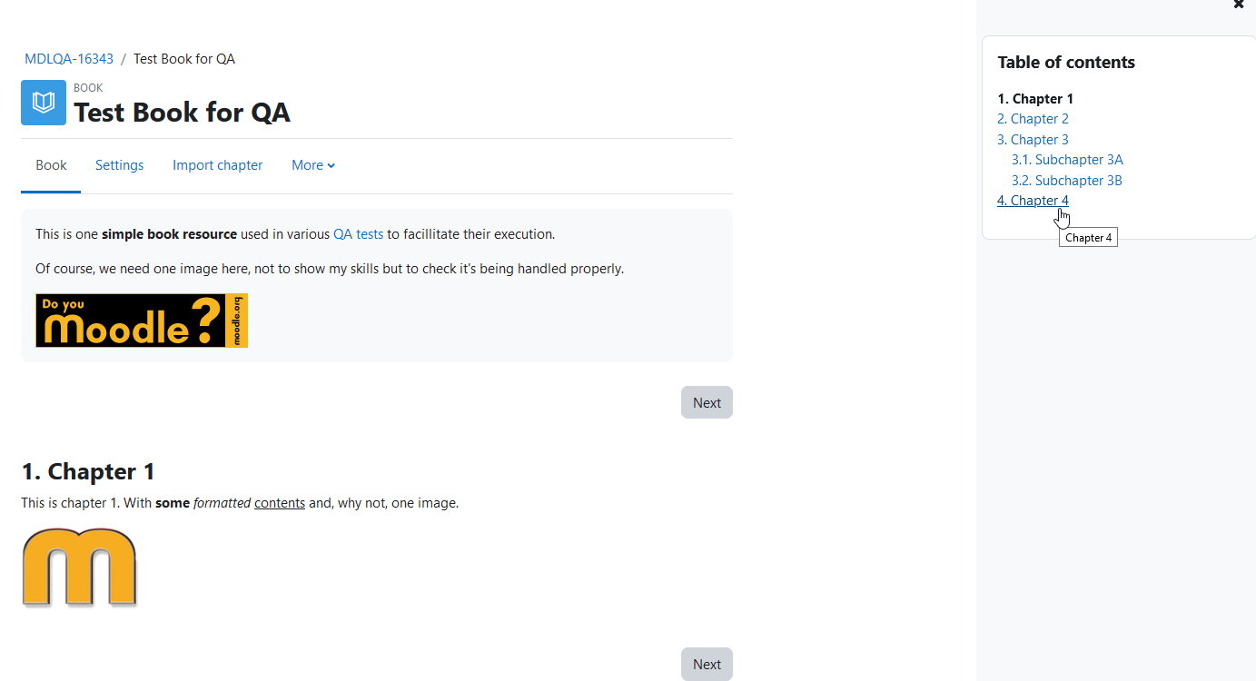Select the Book tab
The width and height of the screenshot is (1256, 681).
click(x=51, y=165)
